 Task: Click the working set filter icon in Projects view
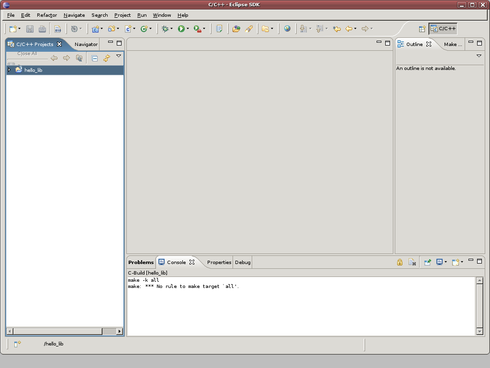tap(79, 58)
